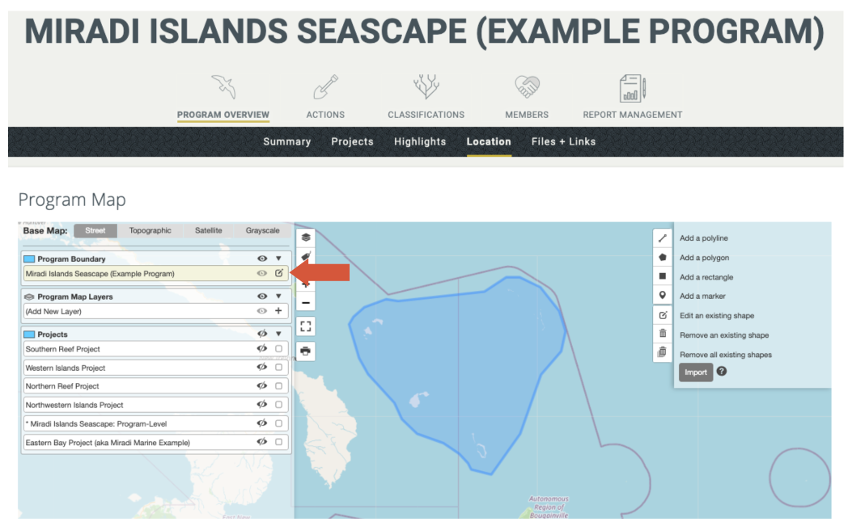Click the Program Boundary color swatch
This screenshot has height=530, width=848.
point(32,259)
